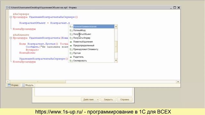Click property icon beside Родитель
Image resolution: width=205 pixels, height=115 pixels.
71,57
